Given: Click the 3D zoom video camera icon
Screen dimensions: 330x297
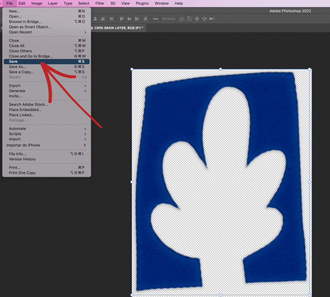Looking at the screenshot, I should click(x=212, y=19).
